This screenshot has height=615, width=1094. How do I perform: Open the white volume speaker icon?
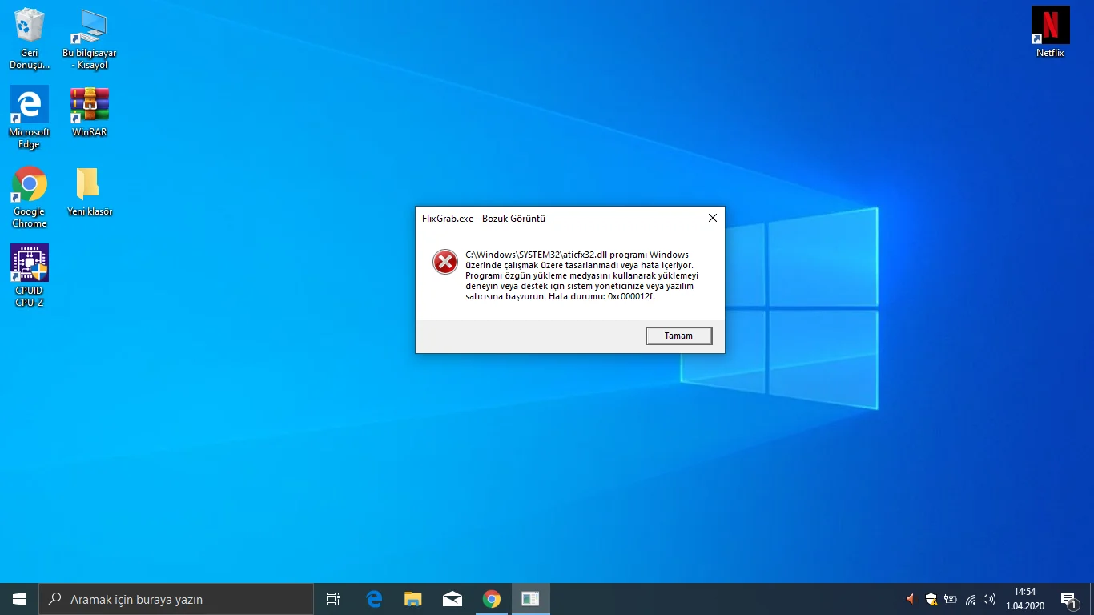(989, 599)
